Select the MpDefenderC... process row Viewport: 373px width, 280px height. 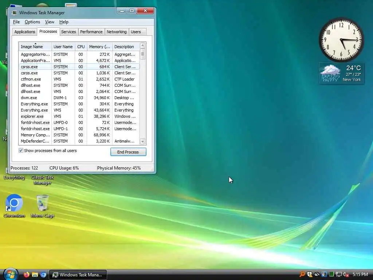click(x=79, y=141)
